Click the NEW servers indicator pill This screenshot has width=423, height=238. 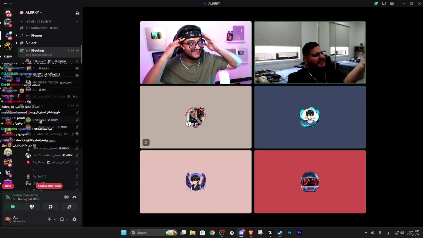[8, 186]
